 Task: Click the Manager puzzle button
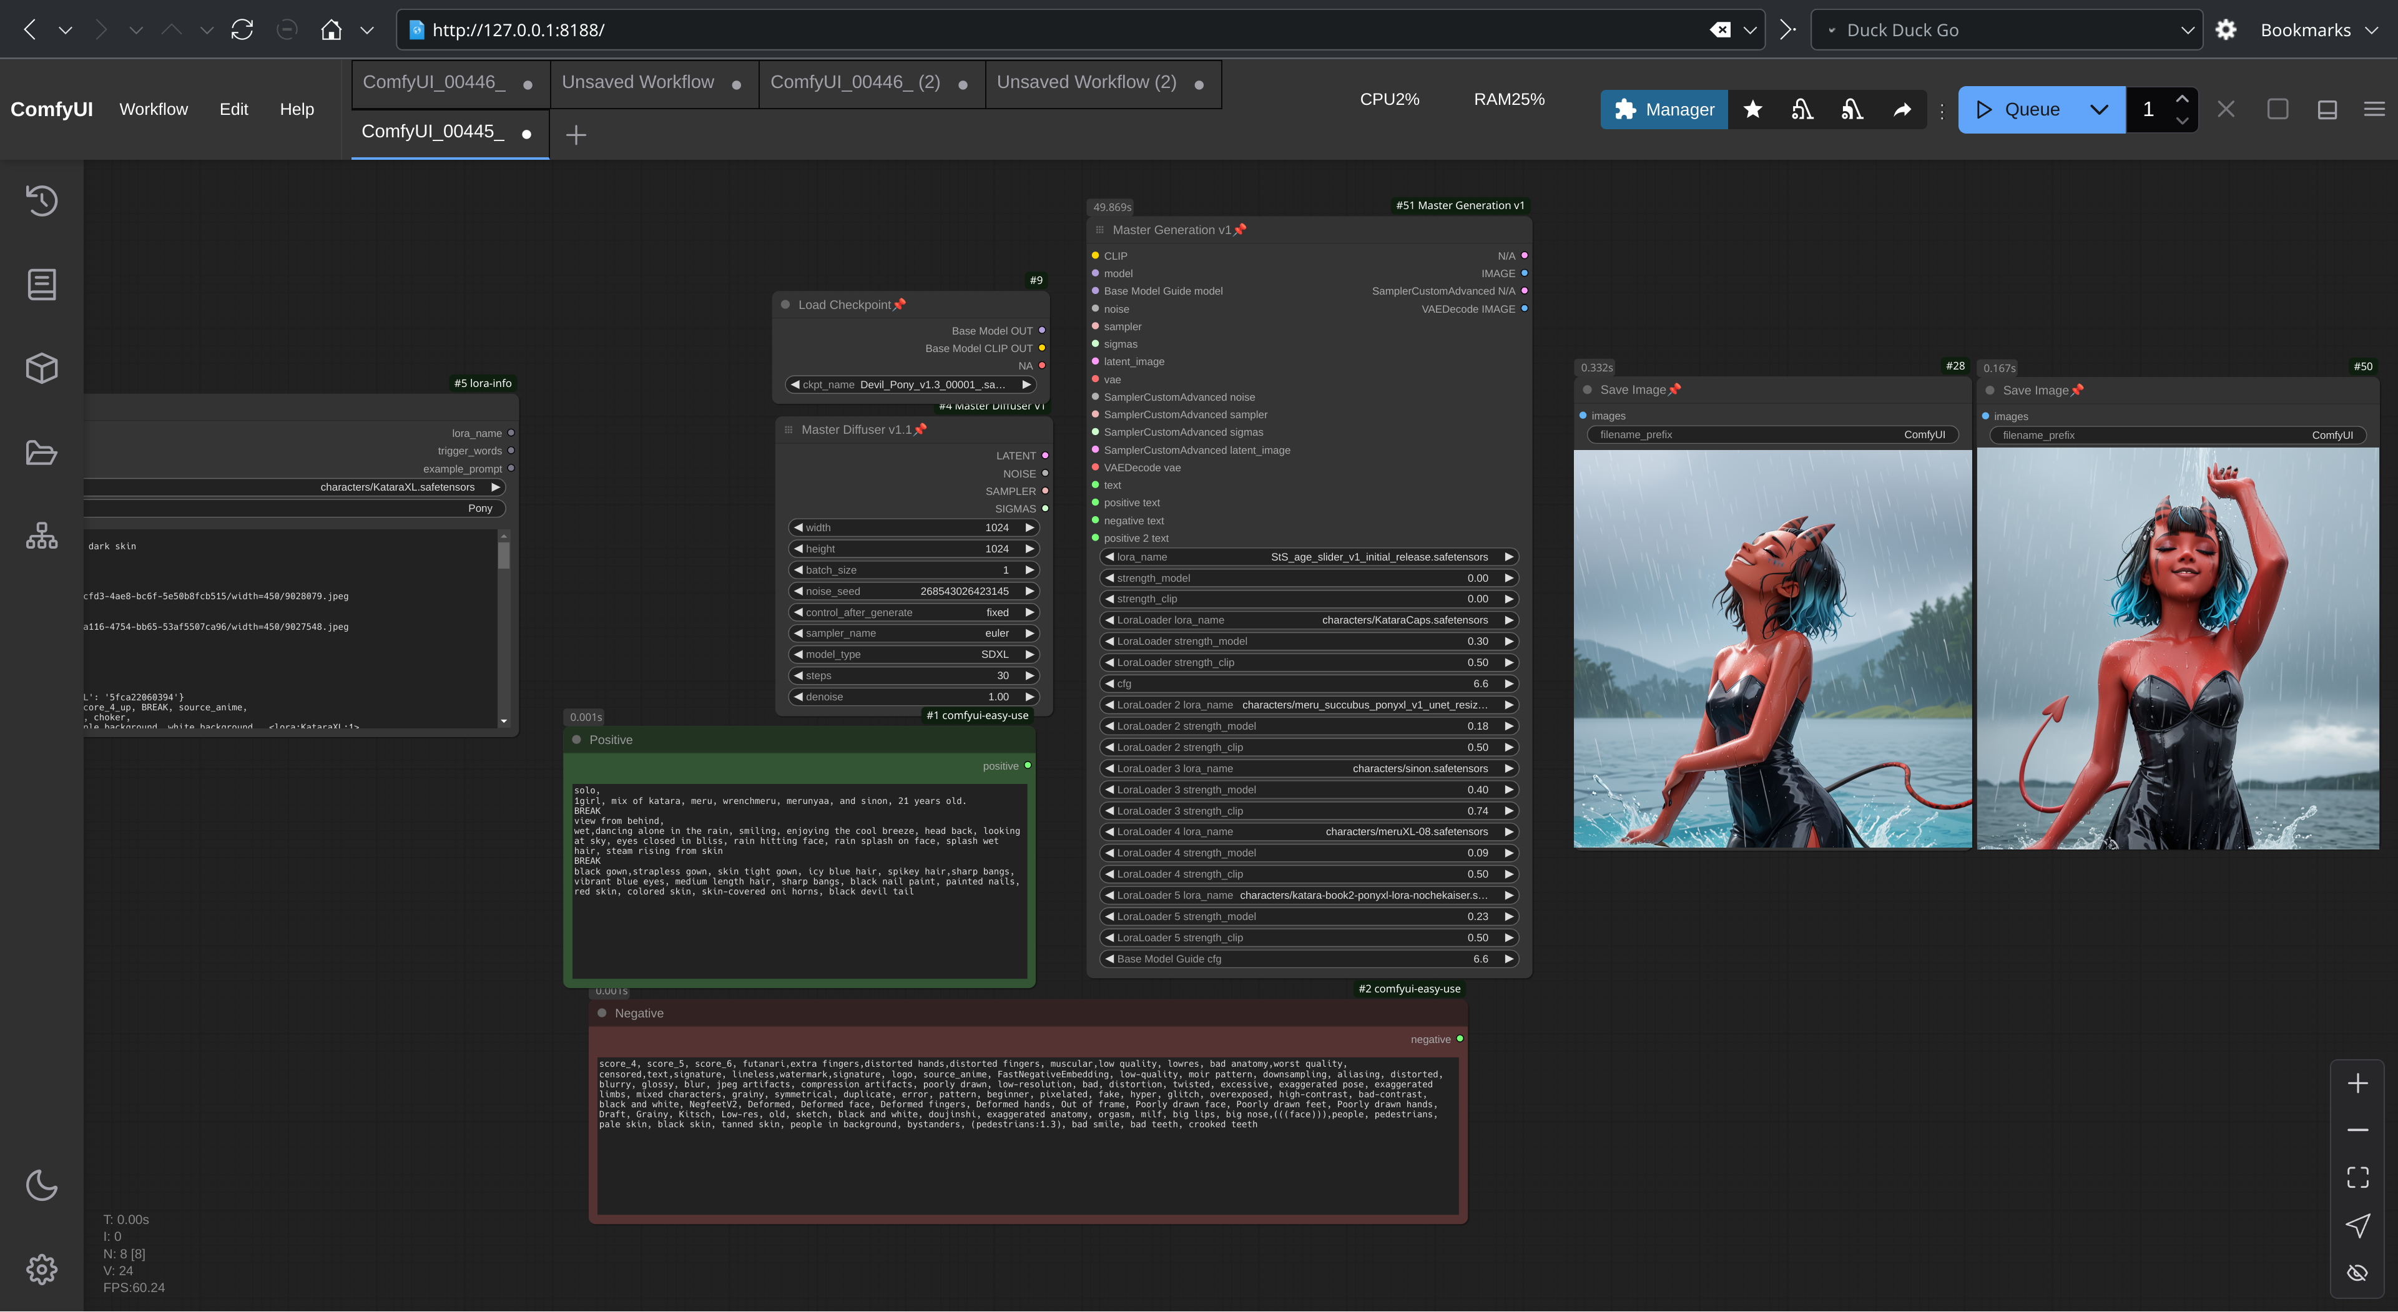click(1664, 110)
